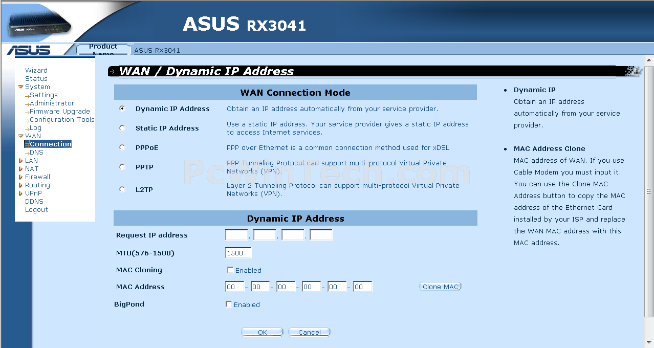Go to the Status page
Screen dimensions: 654x348
click(36, 79)
